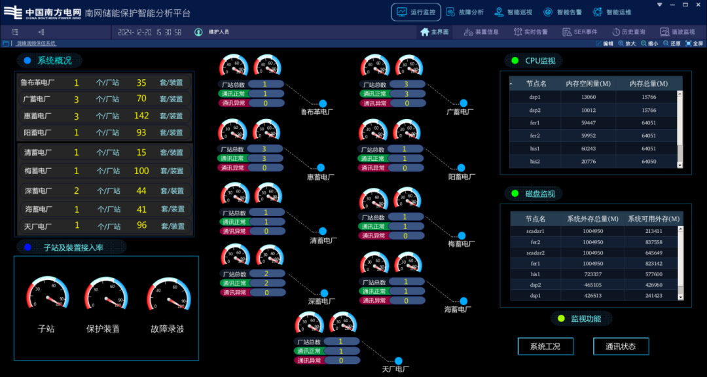707x377 pixels.
Task: Click the 通讯状态 button
Action: (x=621, y=346)
